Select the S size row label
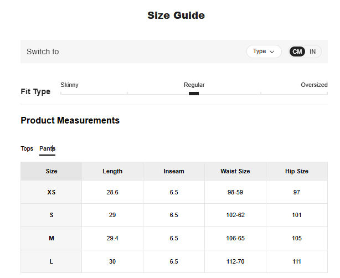Screen dimensions: 340x278 pyautogui.click(x=51, y=215)
